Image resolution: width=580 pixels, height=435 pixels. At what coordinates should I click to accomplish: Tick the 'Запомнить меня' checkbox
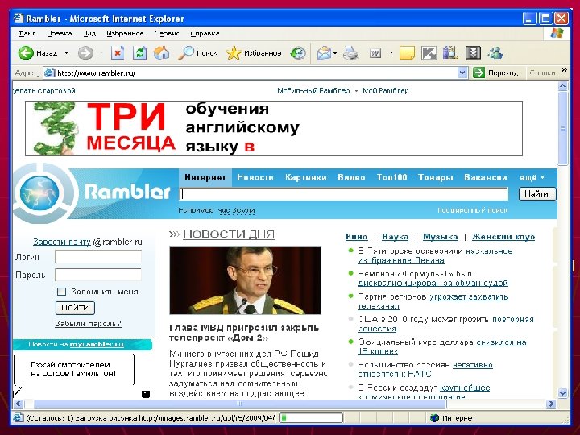coord(61,292)
